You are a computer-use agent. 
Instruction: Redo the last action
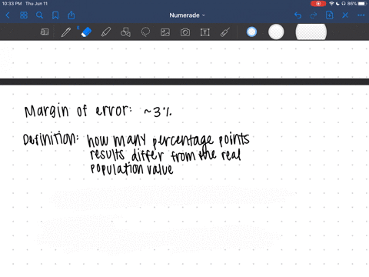point(314,15)
